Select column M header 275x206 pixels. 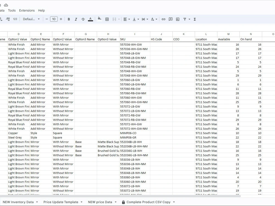228,34
